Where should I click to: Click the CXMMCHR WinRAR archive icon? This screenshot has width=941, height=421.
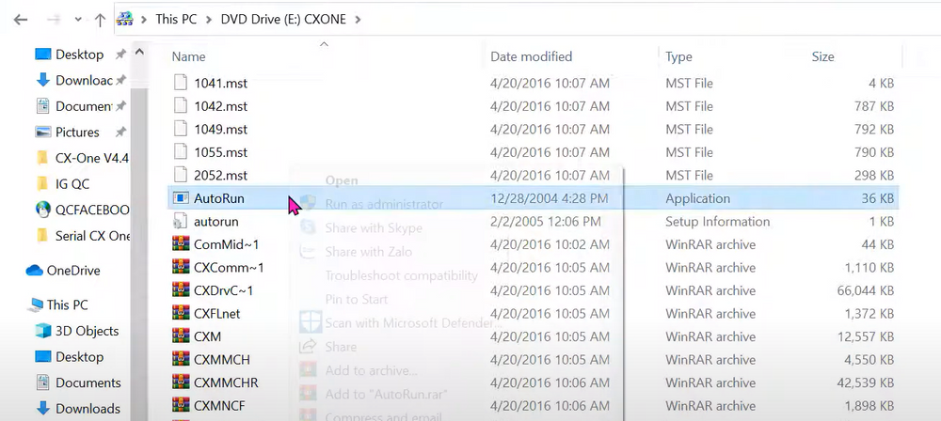[x=181, y=382]
